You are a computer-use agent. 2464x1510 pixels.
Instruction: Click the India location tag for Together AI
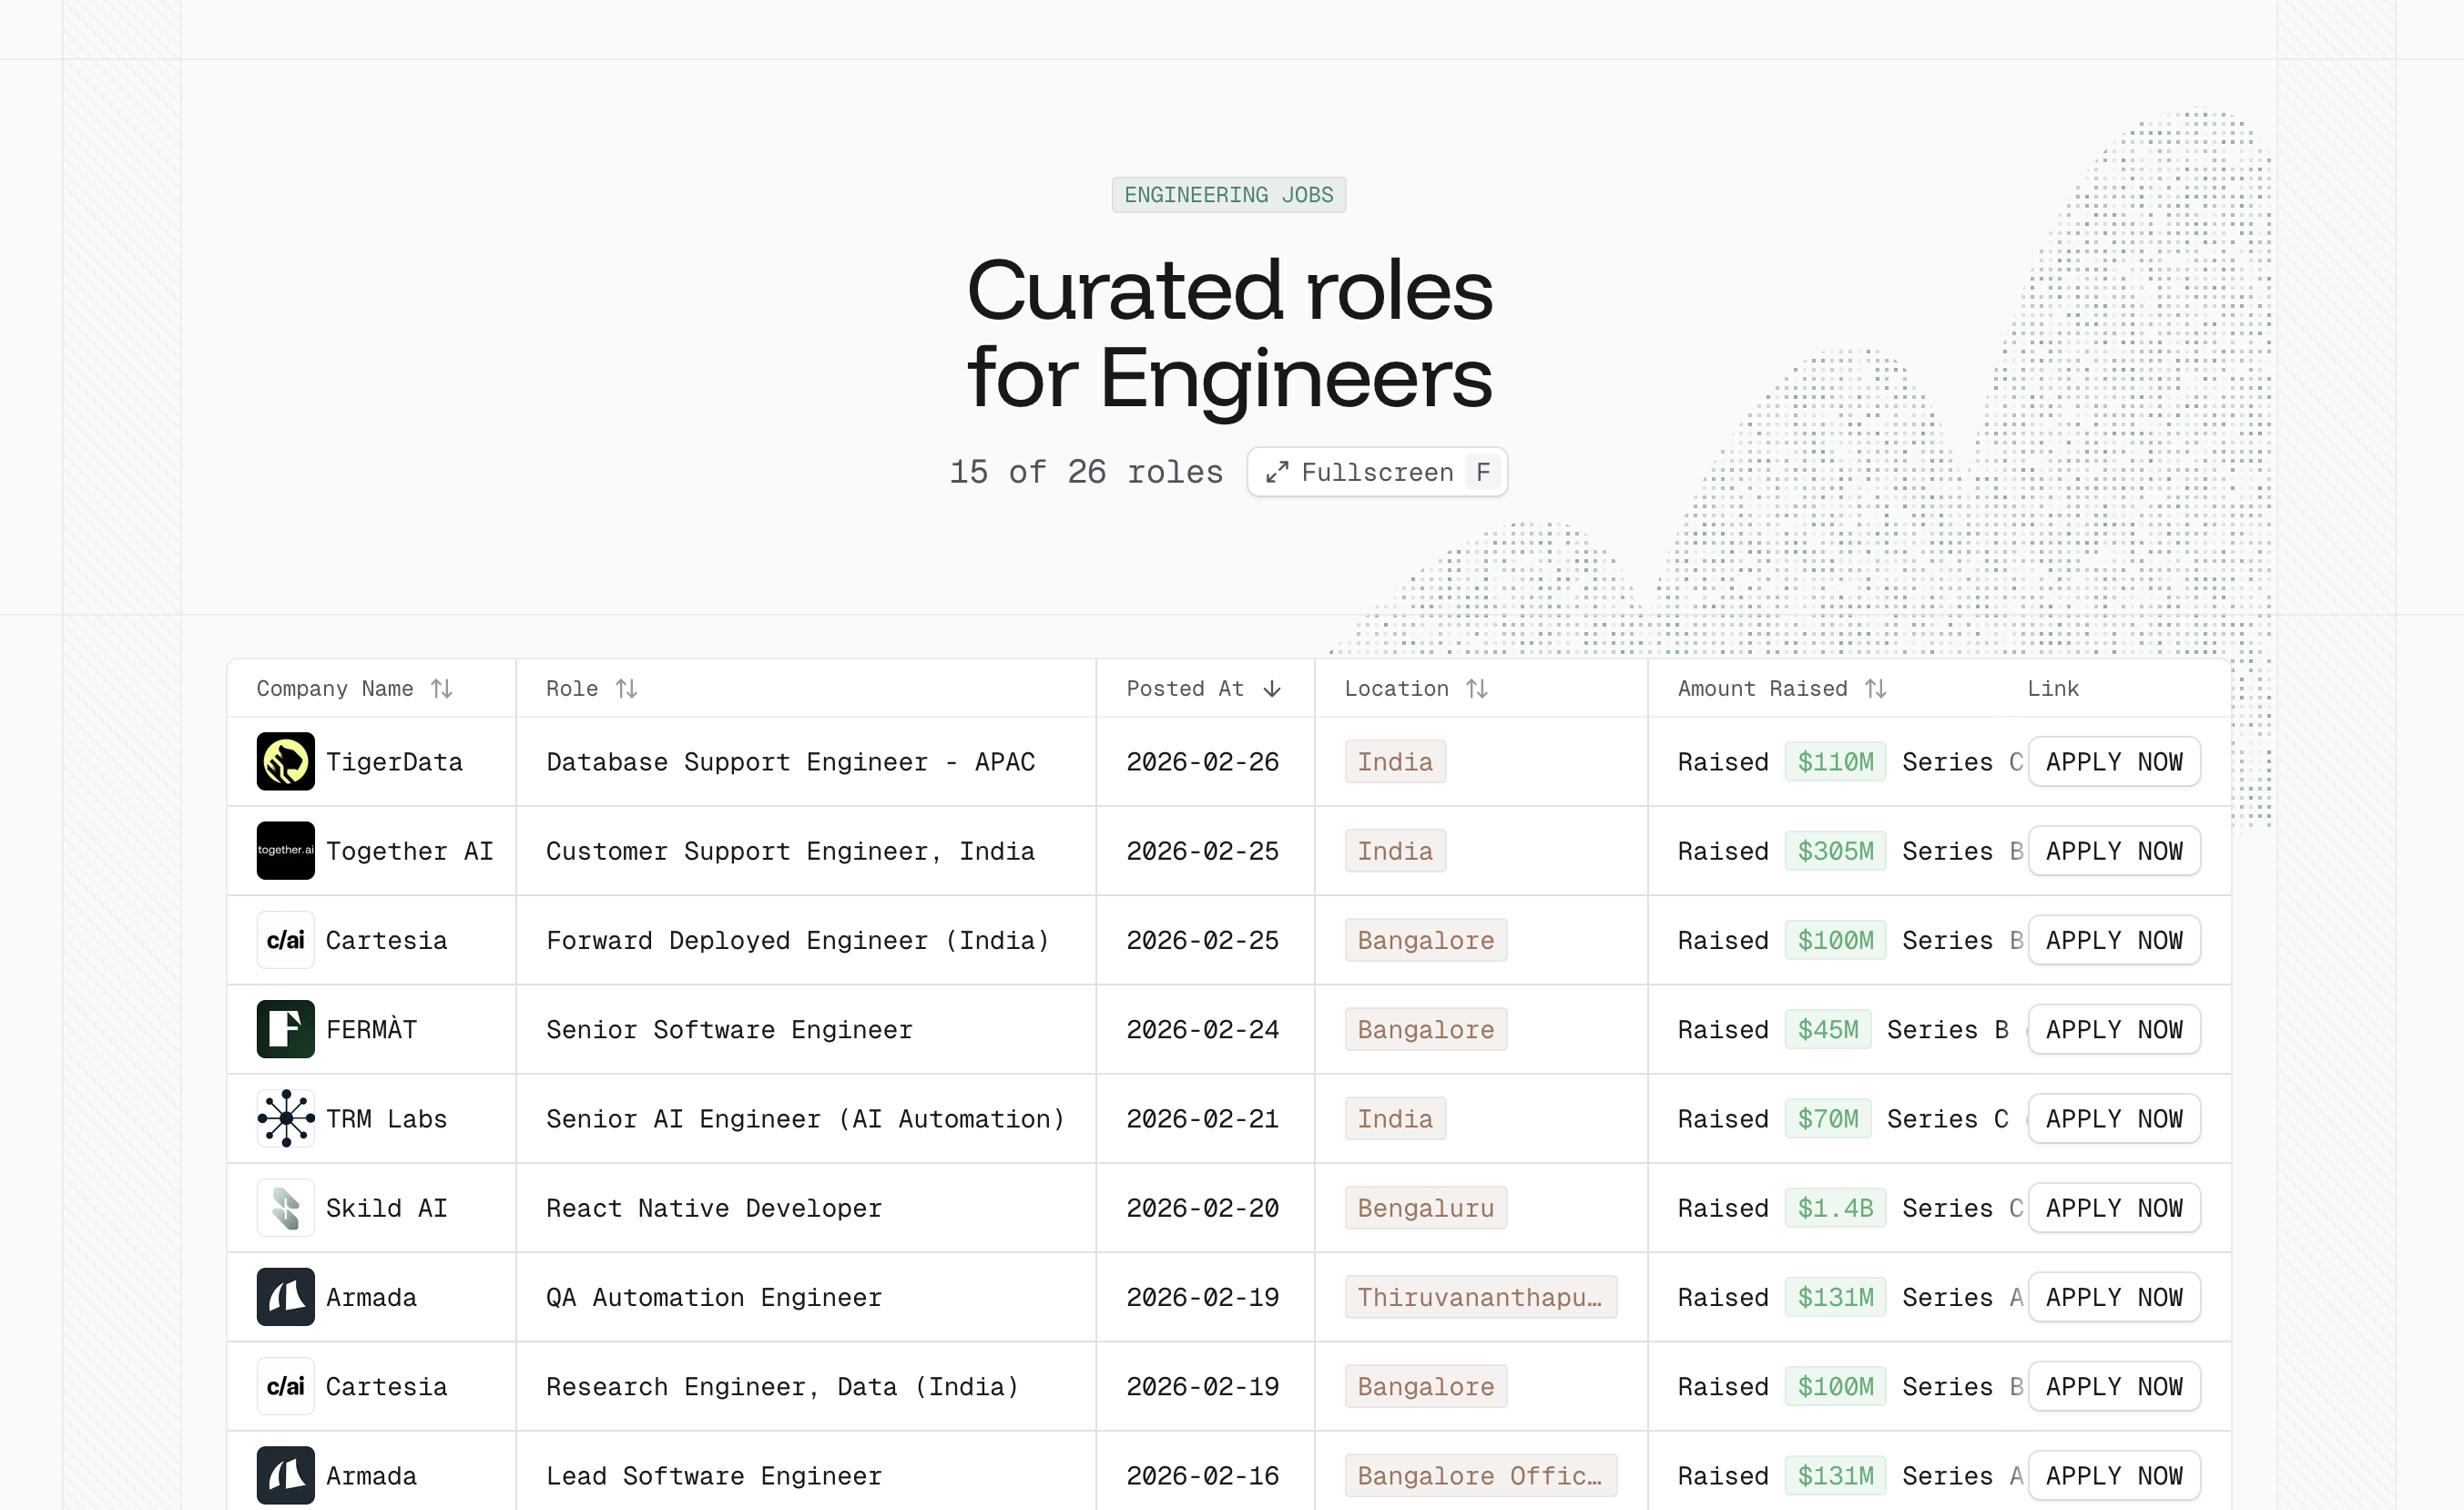1395,851
